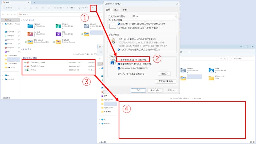
Task: Click OK in フォルダー オプション dialog
Action: (138, 90)
